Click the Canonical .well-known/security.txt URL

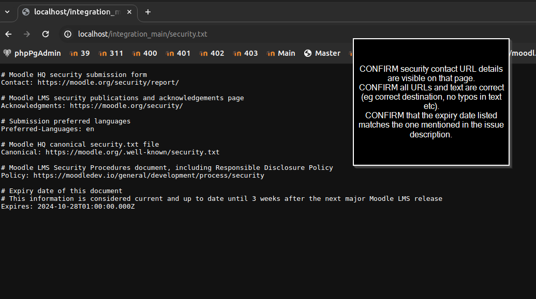coord(132,152)
